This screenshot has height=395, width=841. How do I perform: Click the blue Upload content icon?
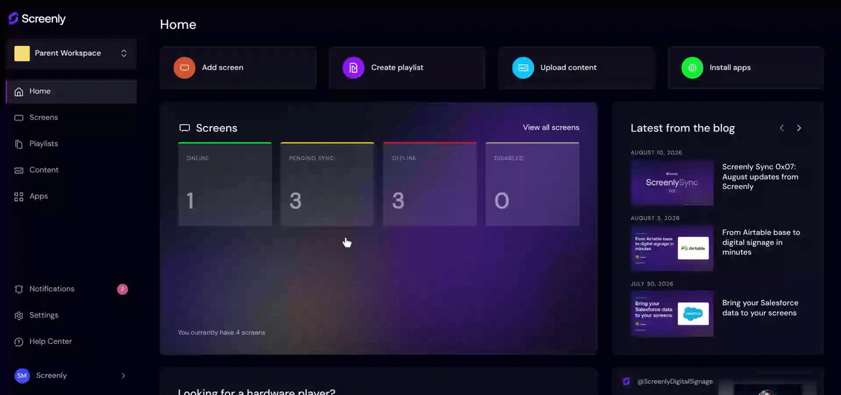point(523,68)
